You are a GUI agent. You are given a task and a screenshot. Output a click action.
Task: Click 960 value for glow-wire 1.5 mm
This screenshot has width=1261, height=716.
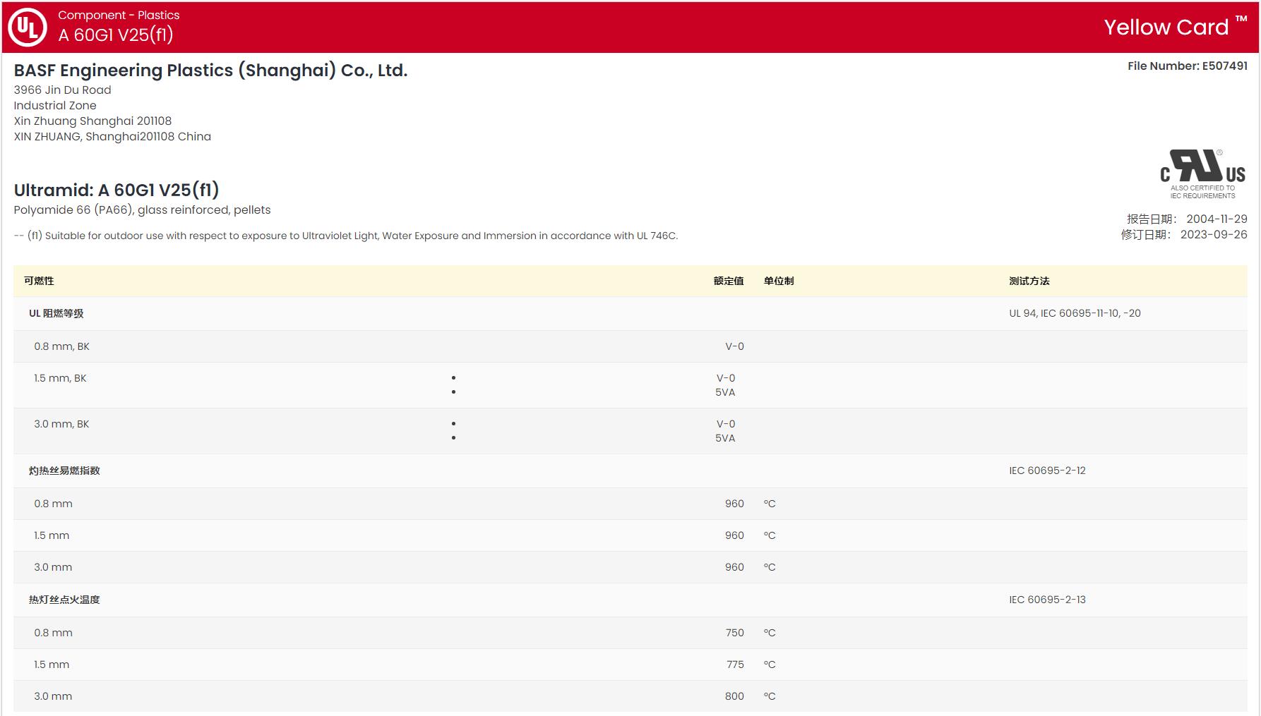point(734,535)
